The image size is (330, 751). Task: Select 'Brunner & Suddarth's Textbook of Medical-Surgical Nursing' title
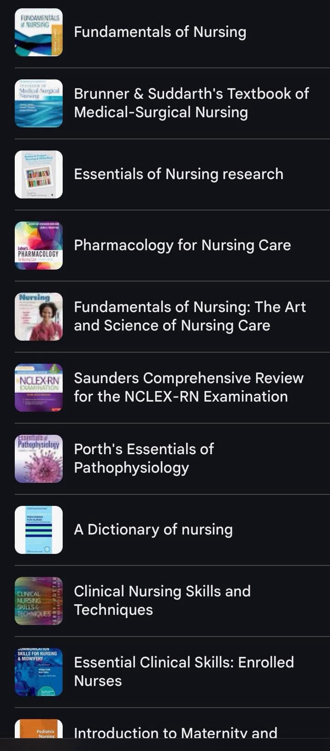[x=191, y=103]
